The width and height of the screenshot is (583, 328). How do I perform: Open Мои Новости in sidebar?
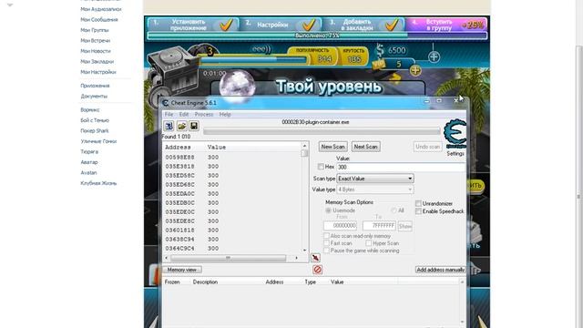[x=96, y=51]
